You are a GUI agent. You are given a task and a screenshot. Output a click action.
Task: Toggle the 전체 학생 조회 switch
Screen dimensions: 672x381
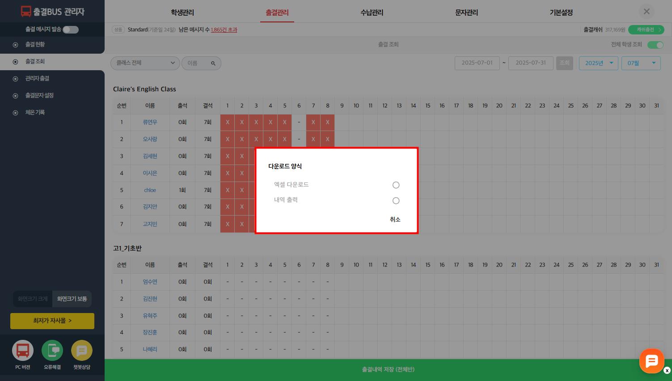point(655,45)
